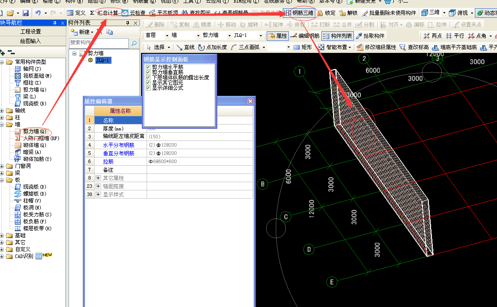Expand the 门窗洞 tree folder
The height and width of the screenshot is (307, 497).
[x=2, y=166]
